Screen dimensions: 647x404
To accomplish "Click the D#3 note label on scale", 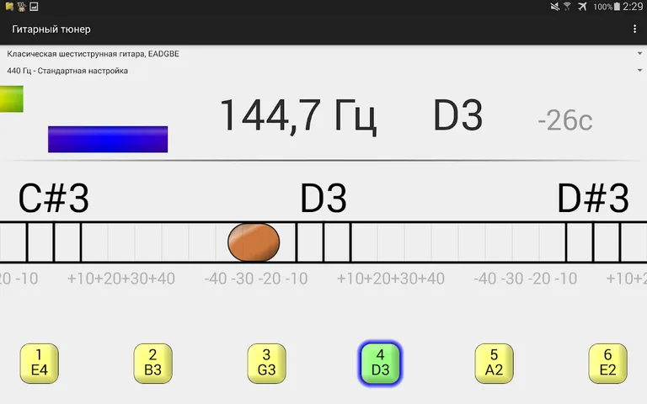I will coord(593,199).
